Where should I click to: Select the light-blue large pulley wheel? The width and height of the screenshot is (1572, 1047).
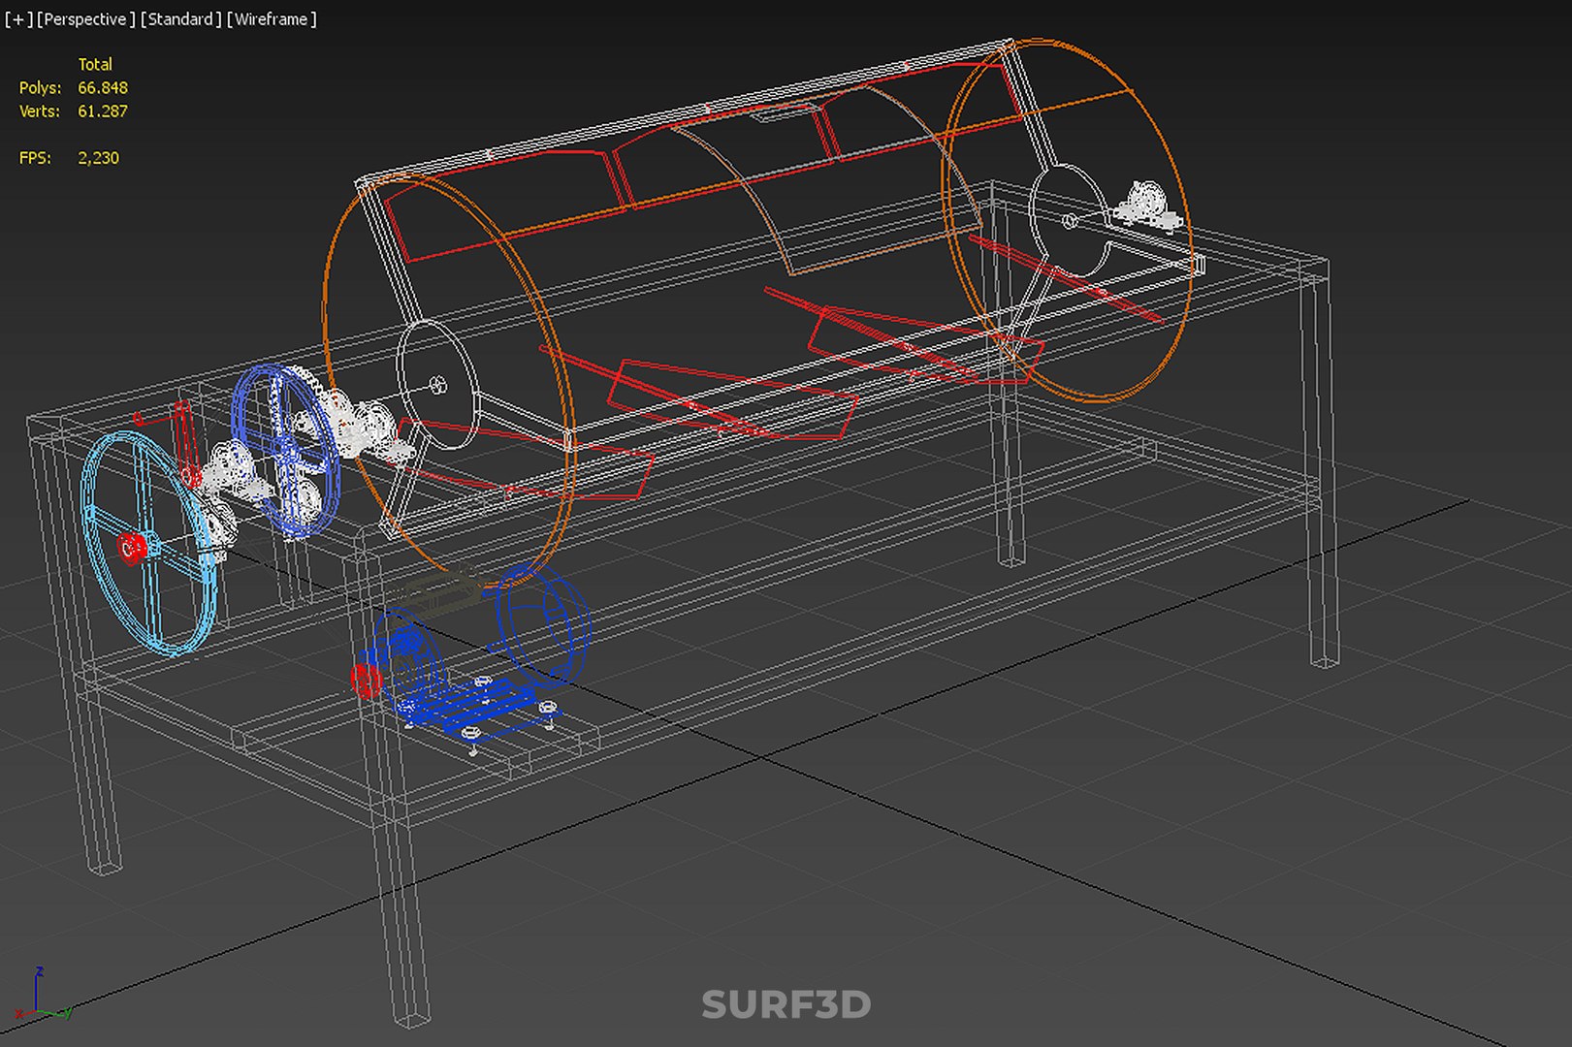click(x=150, y=543)
